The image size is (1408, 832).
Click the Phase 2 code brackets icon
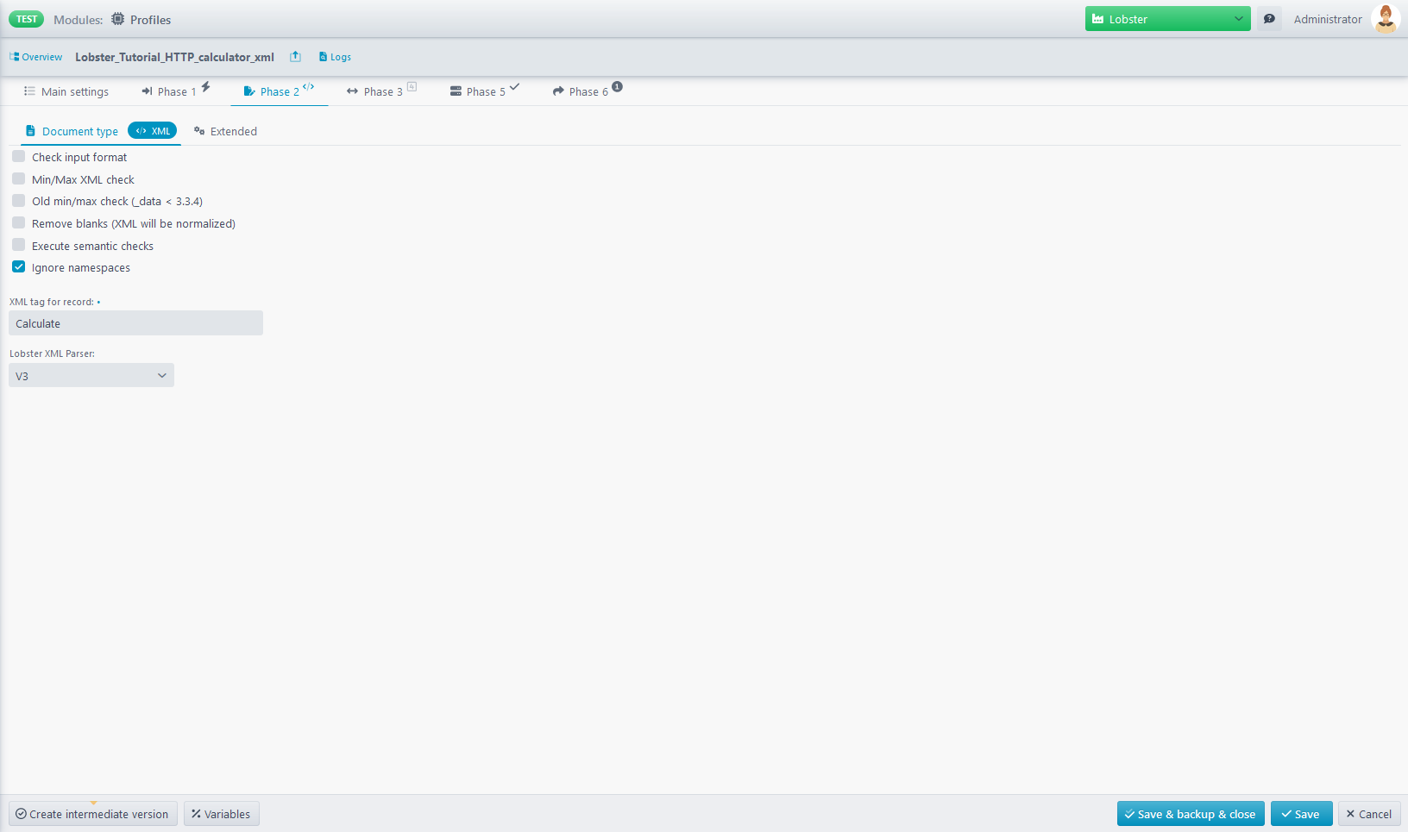point(309,86)
